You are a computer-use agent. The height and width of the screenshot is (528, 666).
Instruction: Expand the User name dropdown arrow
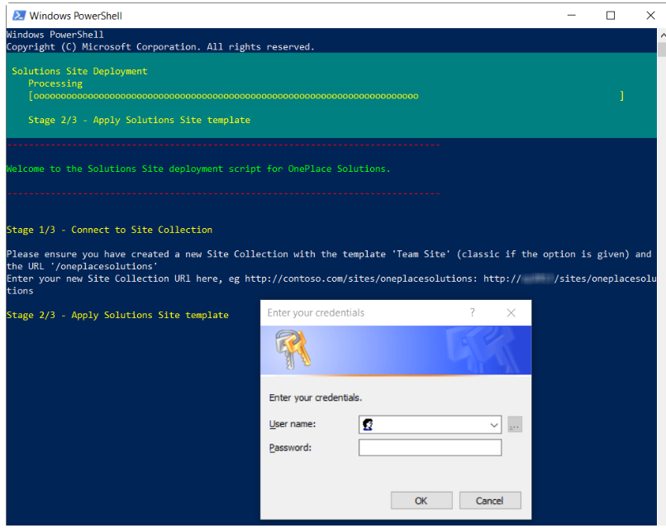[494, 425]
